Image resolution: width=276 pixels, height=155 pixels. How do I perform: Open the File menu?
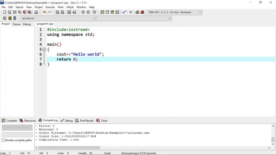click(3, 7)
